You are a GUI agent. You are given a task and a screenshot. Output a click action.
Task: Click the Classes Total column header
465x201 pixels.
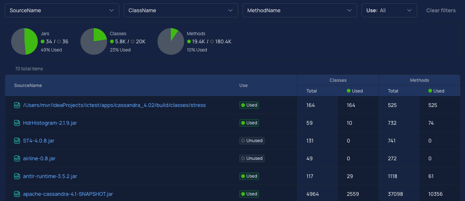point(312,91)
